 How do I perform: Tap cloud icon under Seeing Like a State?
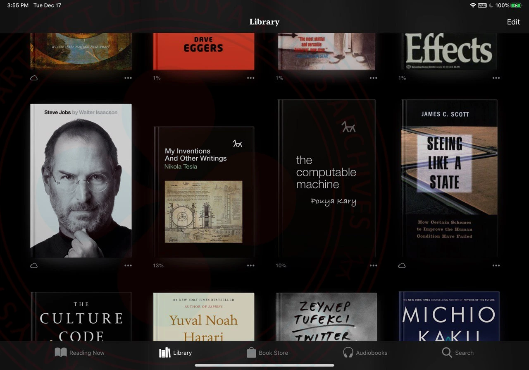[x=402, y=266]
